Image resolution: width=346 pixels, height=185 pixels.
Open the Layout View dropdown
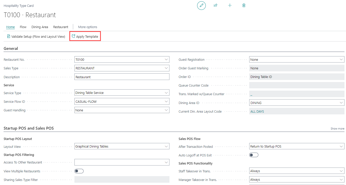(166, 147)
